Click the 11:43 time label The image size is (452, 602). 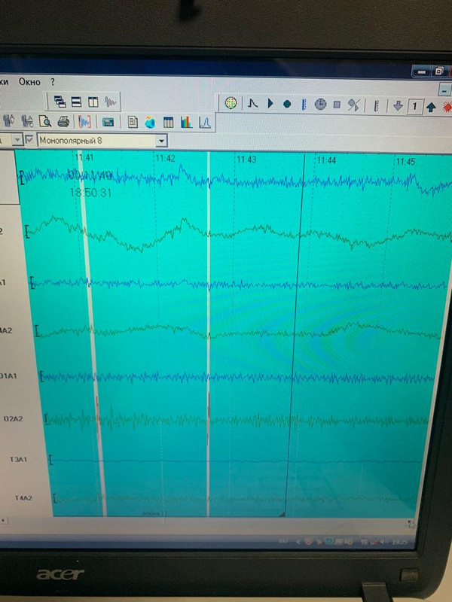[x=246, y=160]
